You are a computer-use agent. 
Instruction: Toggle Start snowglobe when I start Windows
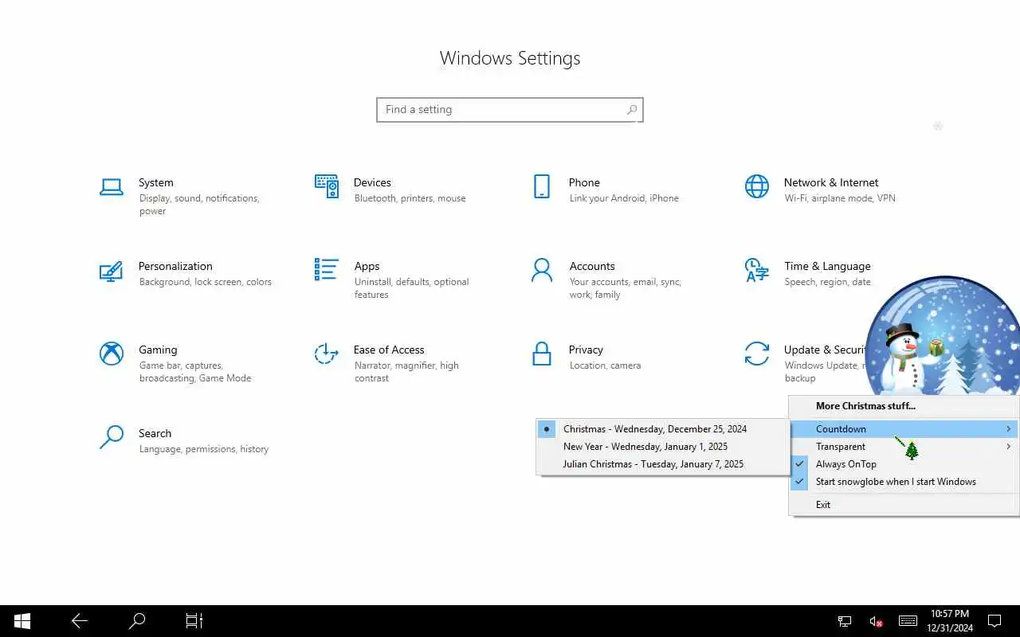tap(904, 482)
